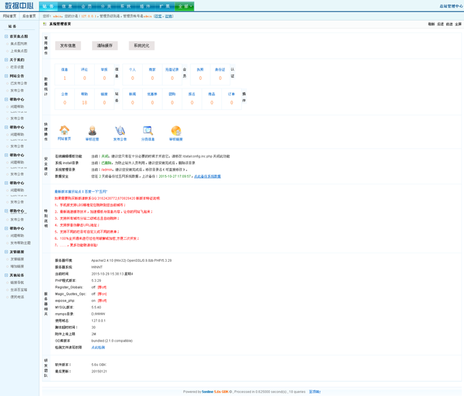Viewport: 464px width, 396px height.
Task: Click the 点此备份系统数据 backup link
Action: pos(207,176)
